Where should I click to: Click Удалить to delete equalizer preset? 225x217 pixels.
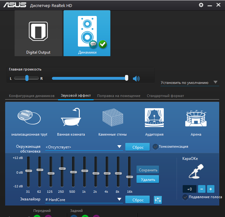[148, 179]
